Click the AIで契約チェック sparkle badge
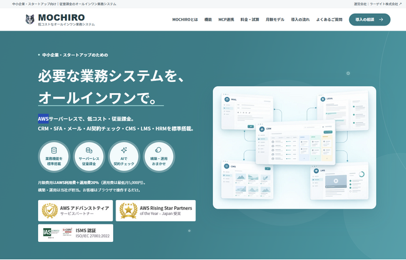Screen dimensions: 406x260 tap(124, 156)
